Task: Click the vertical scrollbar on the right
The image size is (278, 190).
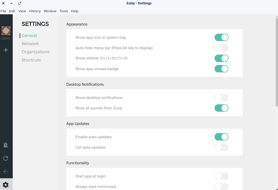Action: [x=276, y=61]
